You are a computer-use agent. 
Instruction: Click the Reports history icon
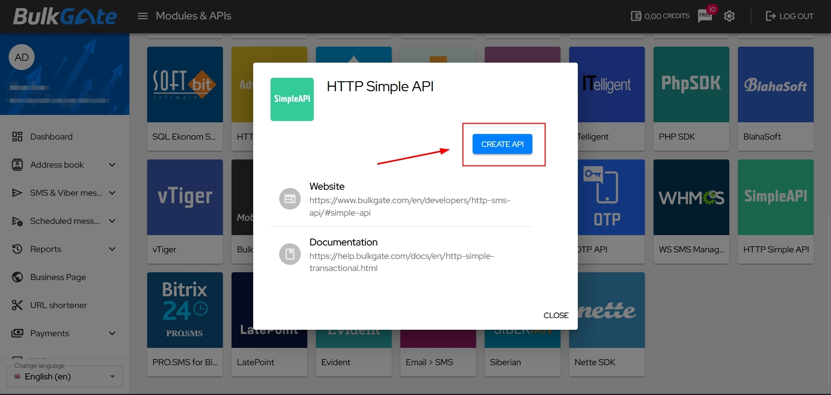coord(17,249)
